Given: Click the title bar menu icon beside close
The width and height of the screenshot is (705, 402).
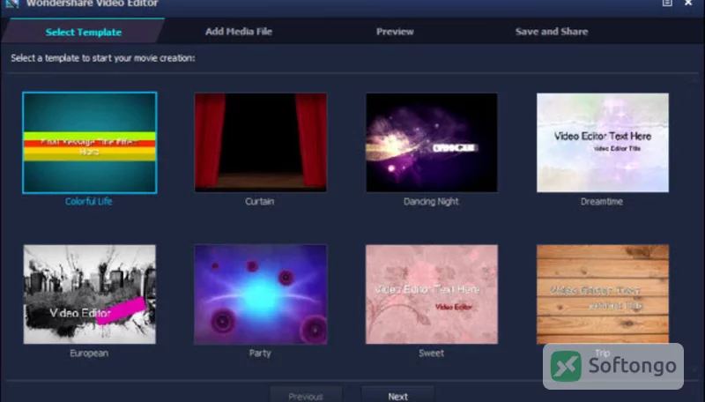Looking at the screenshot, I should pyautogui.click(x=667, y=4).
